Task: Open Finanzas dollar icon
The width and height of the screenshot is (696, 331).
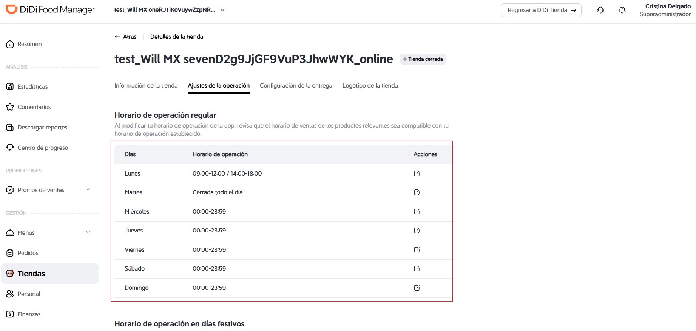Action: pyautogui.click(x=10, y=314)
